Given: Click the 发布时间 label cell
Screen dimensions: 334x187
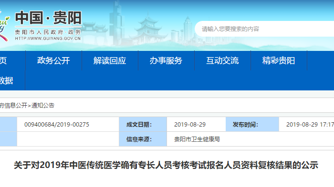Looking at the screenshot, I should (x=252, y=124).
